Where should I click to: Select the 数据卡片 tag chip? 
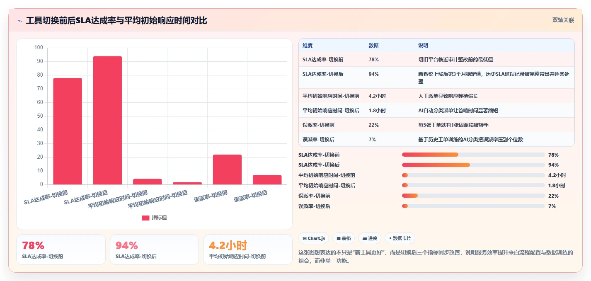[400, 238]
